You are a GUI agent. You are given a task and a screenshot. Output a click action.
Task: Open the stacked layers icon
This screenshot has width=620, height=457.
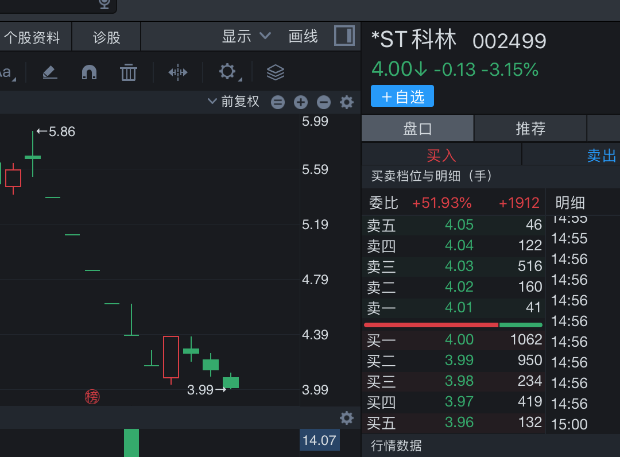[x=276, y=72]
